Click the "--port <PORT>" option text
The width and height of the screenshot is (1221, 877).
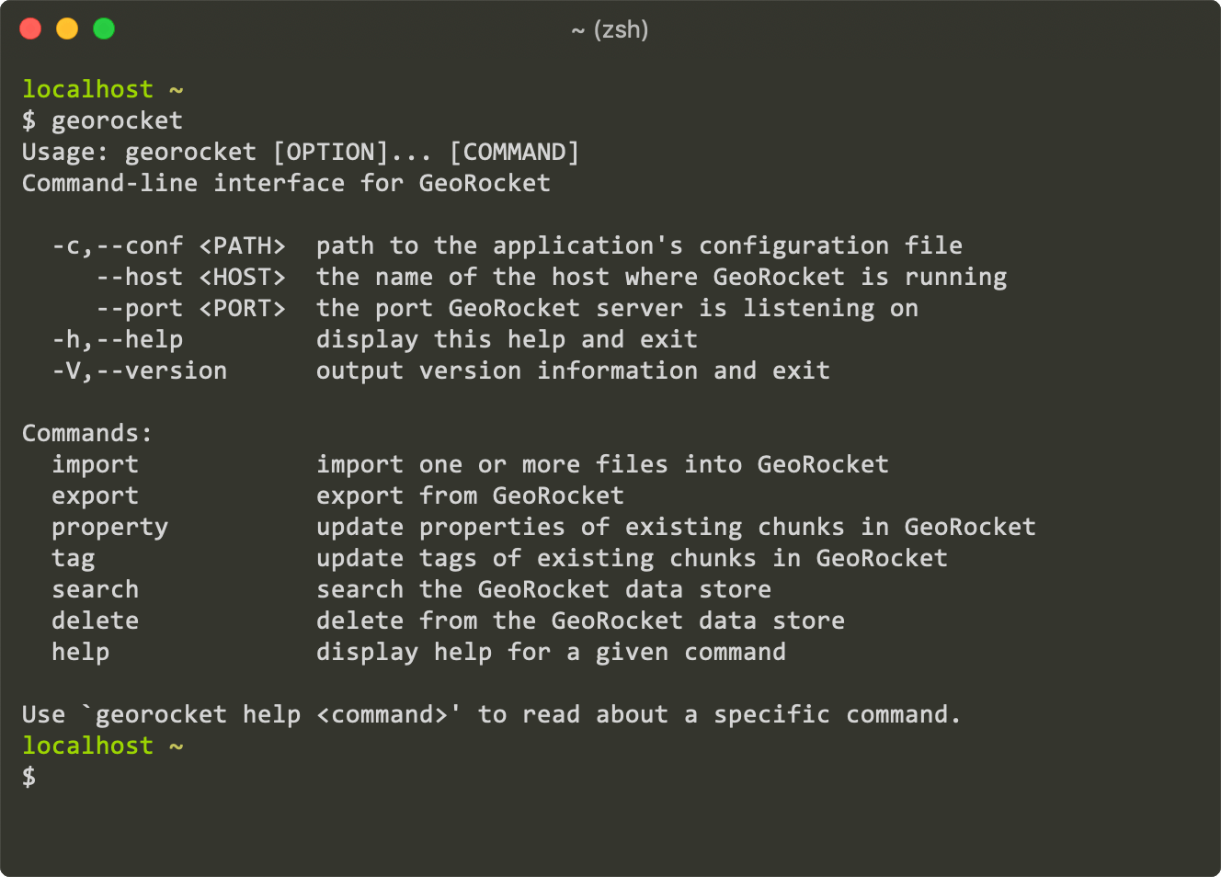pyautogui.click(x=190, y=308)
